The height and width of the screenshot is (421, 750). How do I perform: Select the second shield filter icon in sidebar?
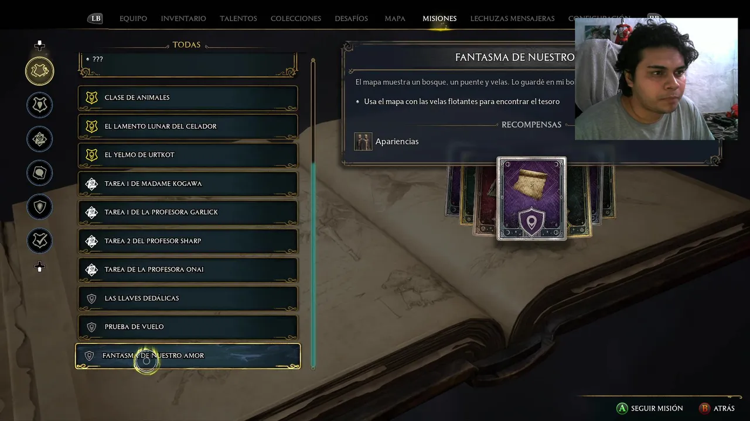(x=40, y=105)
